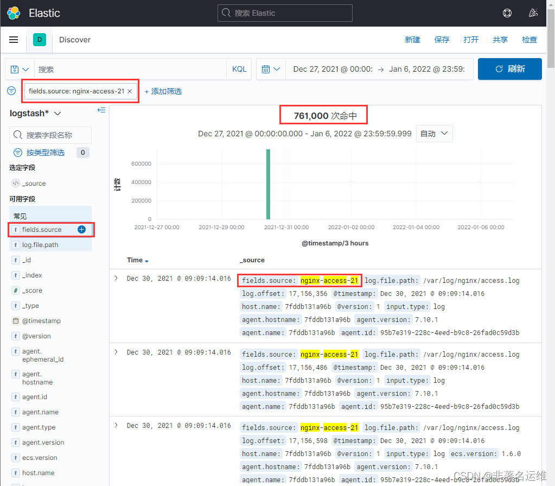
Task: Click 新建 in the top menu
Action: tap(412, 40)
